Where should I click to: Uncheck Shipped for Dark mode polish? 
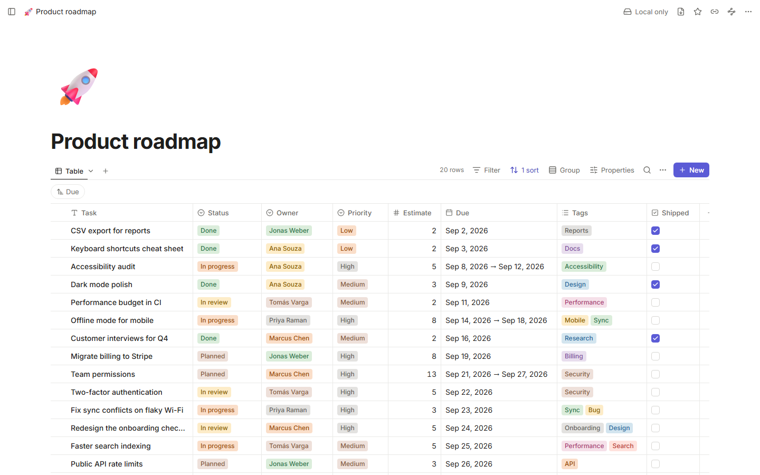(x=655, y=284)
